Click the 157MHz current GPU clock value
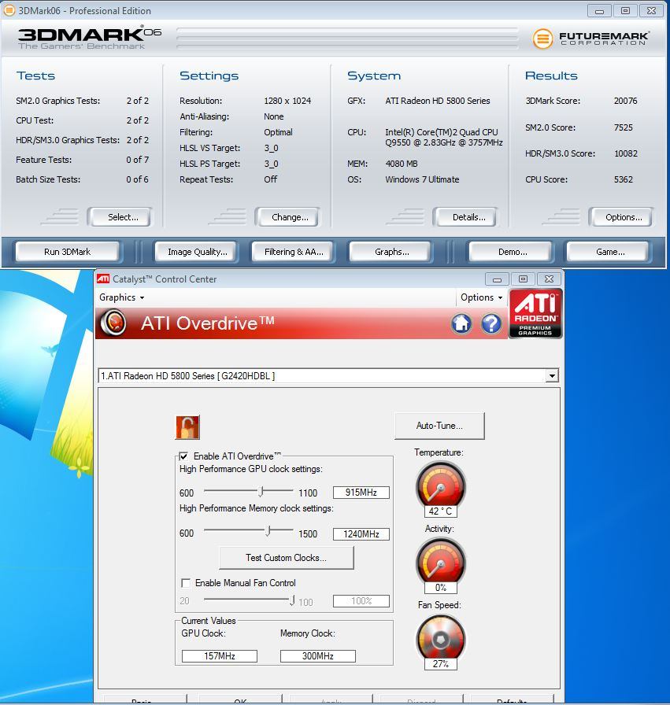This screenshot has width=670, height=705. [220, 656]
